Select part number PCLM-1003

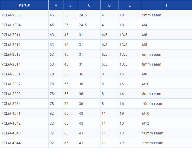(11, 15)
